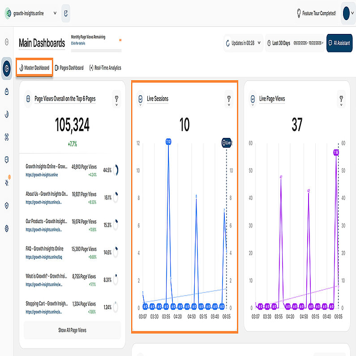Open the filter on Live Page Views card
This screenshot has height=356, width=356.
(341, 99)
